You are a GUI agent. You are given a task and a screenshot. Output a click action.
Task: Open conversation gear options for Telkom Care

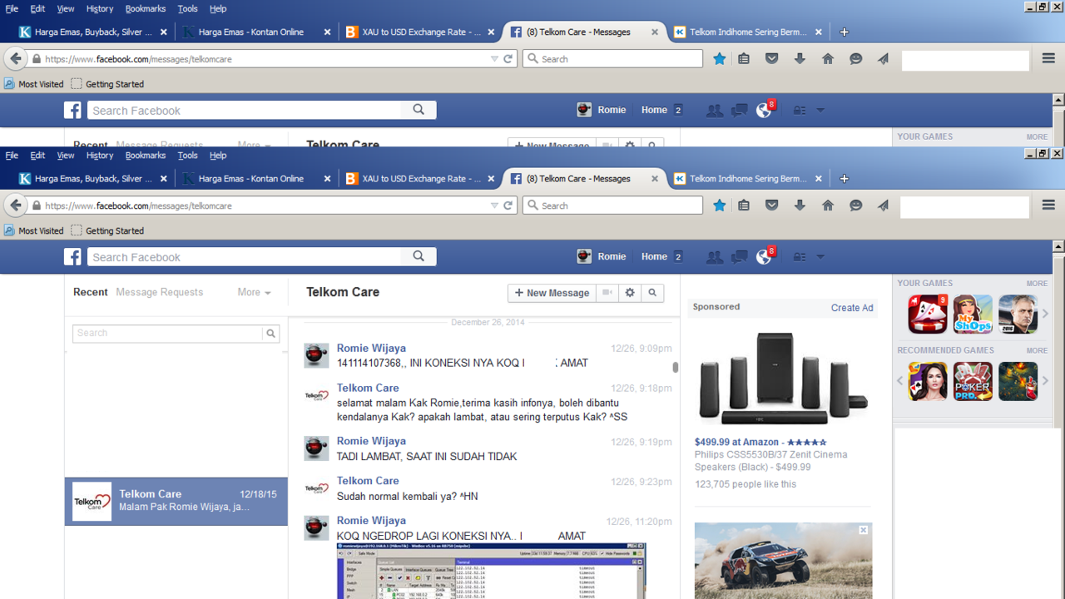click(630, 293)
